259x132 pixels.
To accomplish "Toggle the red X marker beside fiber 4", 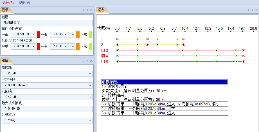I will click(103, 56).
